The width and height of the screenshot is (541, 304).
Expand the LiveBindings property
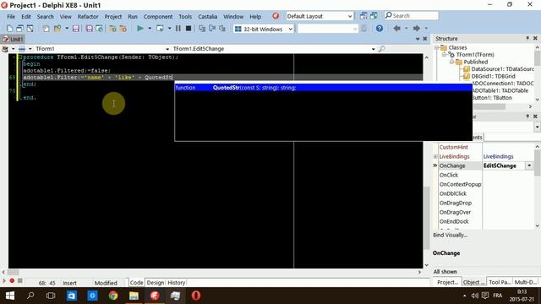[x=435, y=156]
